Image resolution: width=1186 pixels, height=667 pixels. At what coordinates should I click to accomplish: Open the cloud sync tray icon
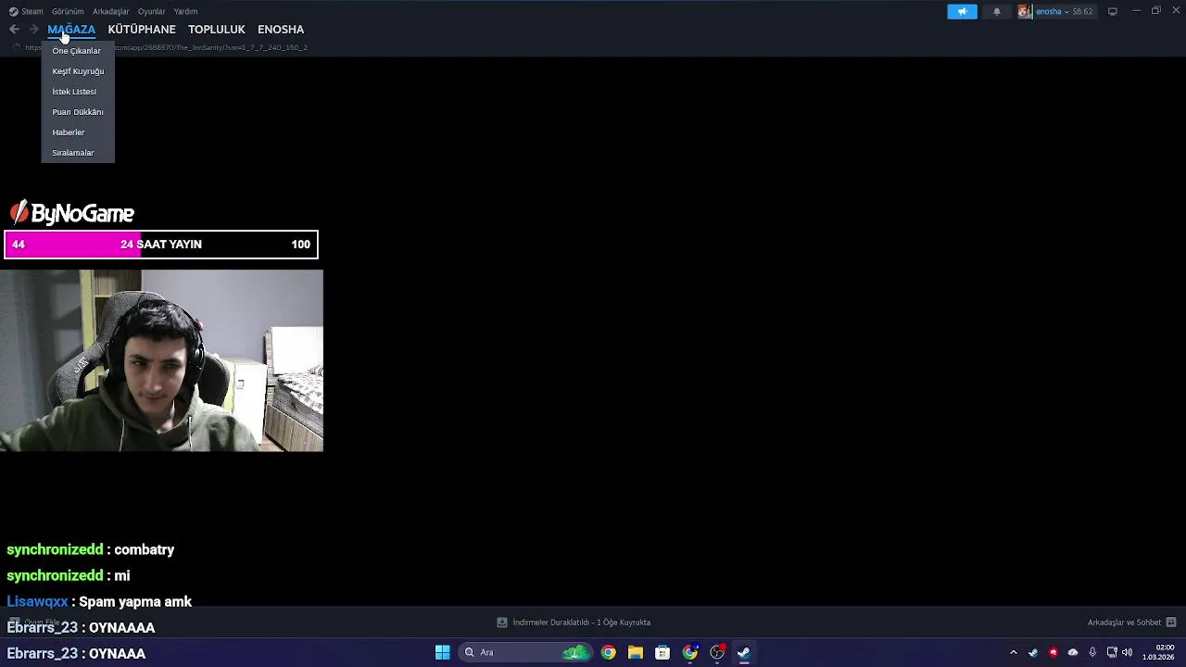[1073, 652]
